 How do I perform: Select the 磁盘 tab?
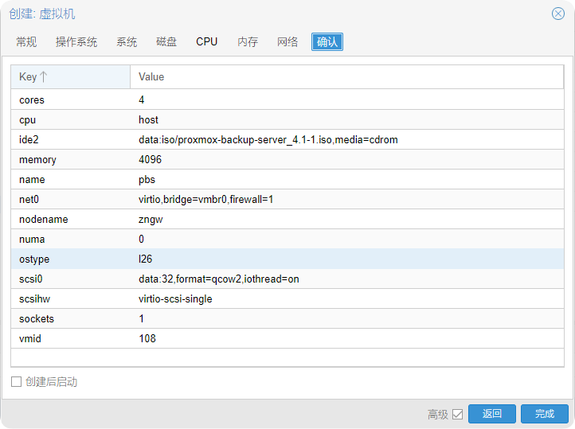click(166, 42)
